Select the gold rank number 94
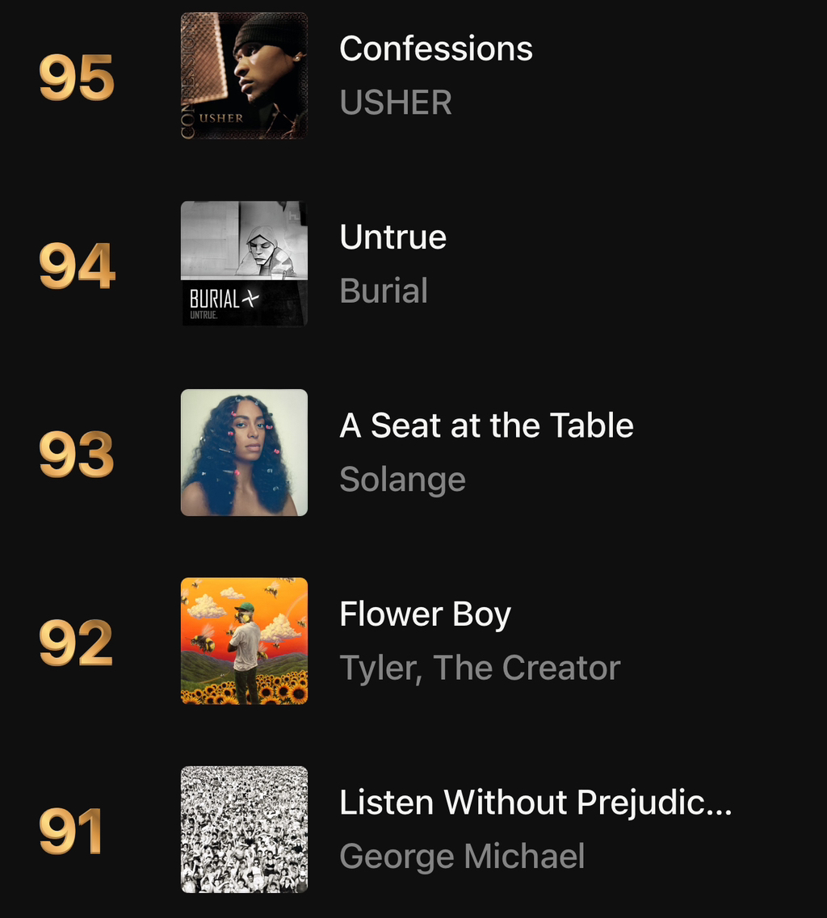Image resolution: width=827 pixels, height=918 pixels. click(x=78, y=266)
